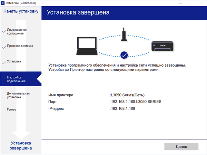The height and width of the screenshot is (155, 207).
Task: Click the blue connection checkmark icon
Action: point(124,55)
